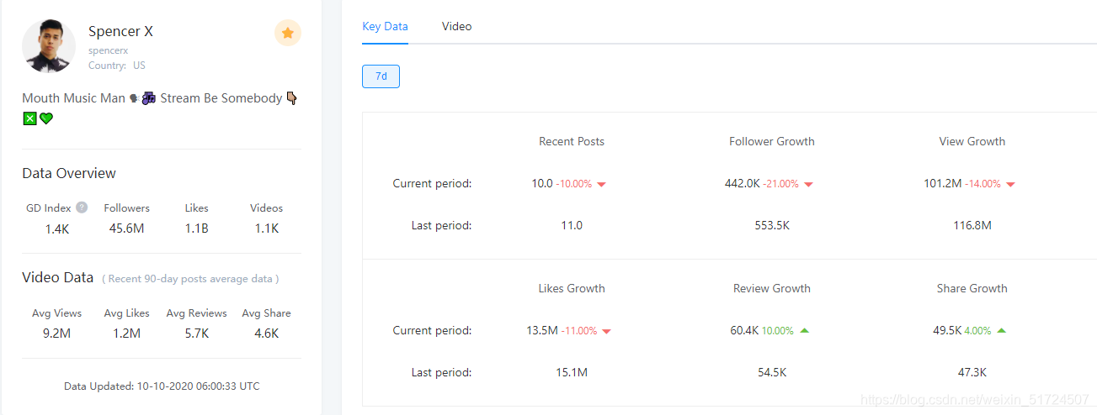Click Share Growth last period 47.3K
This screenshot has width=1097, height=415.
[972, 372]
